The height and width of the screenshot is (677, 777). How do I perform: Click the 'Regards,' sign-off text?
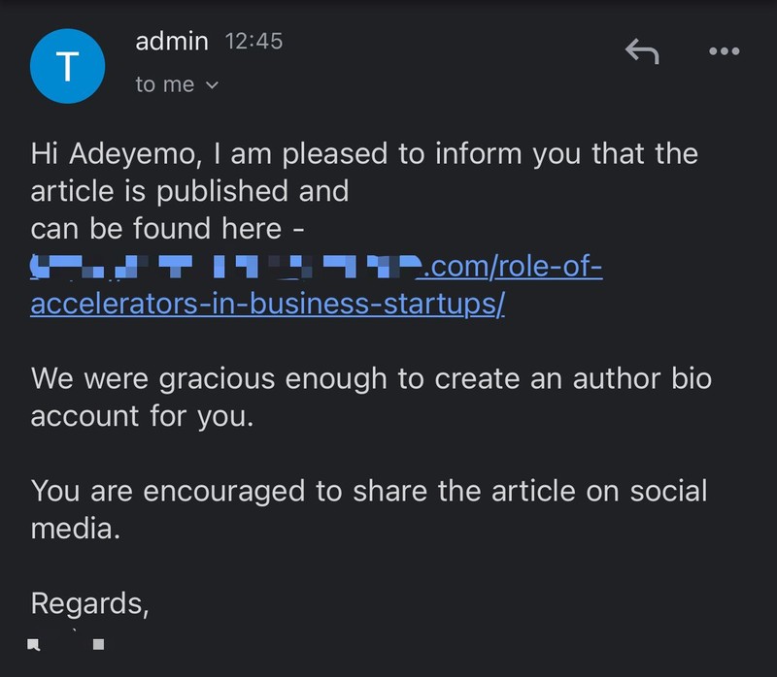[90, 603]
